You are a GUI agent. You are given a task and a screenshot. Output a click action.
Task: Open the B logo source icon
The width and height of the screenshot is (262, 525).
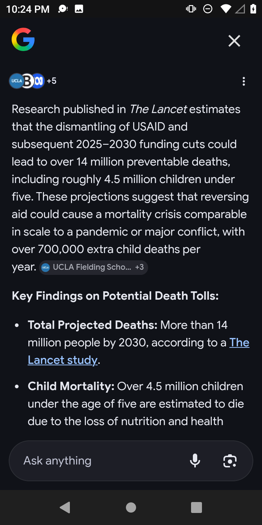27,81
